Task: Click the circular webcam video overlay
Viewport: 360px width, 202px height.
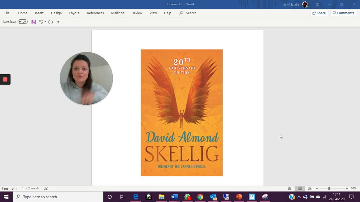Action: click(x=86, y=78)
